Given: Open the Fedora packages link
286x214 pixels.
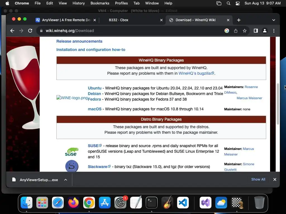Looking at the screenshot, I should [x=94, y=99].
